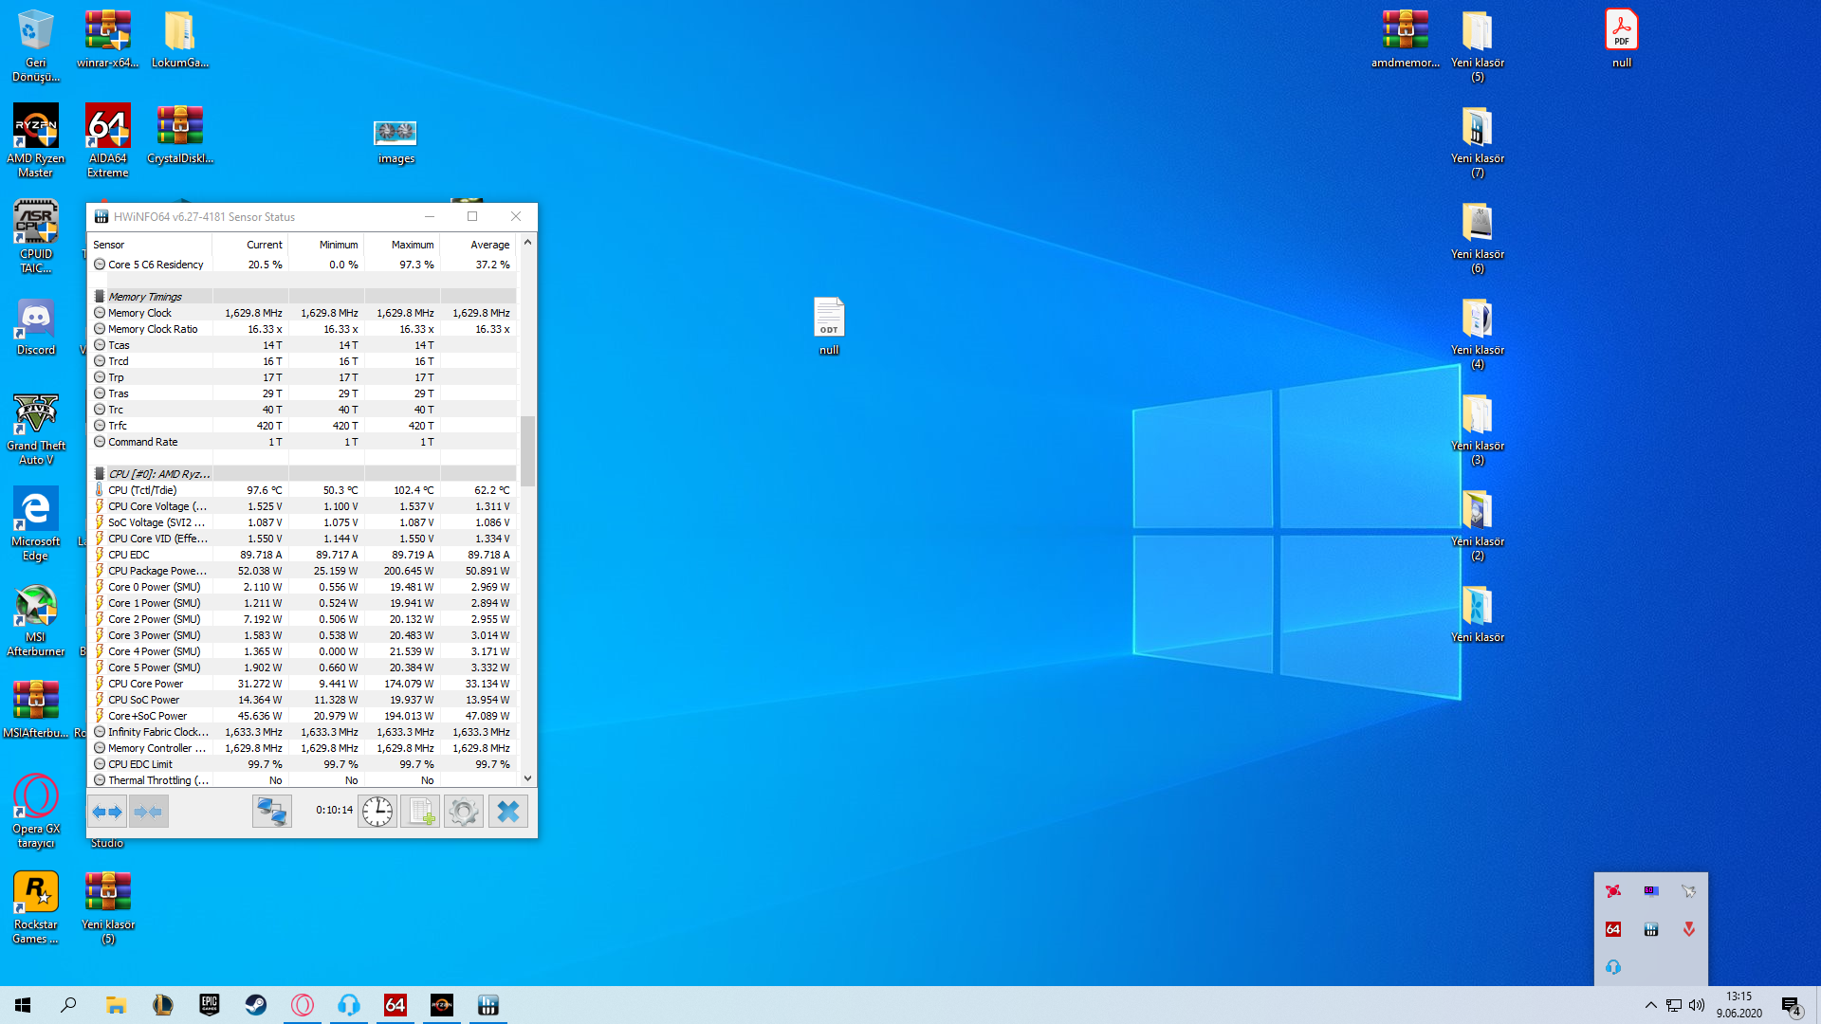The width and height of the screenshot is (1821, 1024).
Task: Select the Memory Timings group header
Action: pyautogui.click(x=303, y=297)
